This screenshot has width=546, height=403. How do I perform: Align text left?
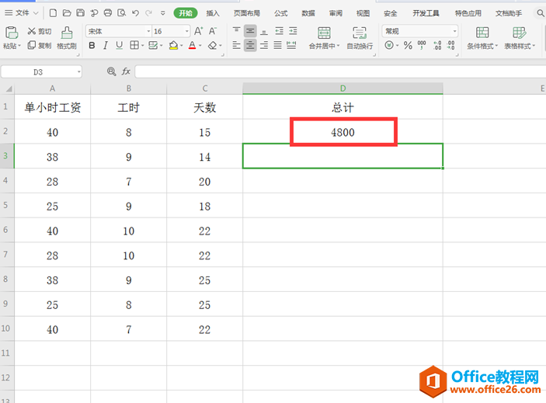click(x=236, y=45)
